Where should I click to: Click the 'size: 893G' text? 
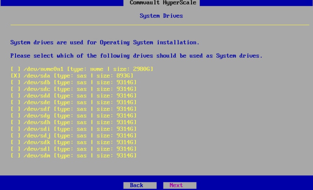(113, 76)
